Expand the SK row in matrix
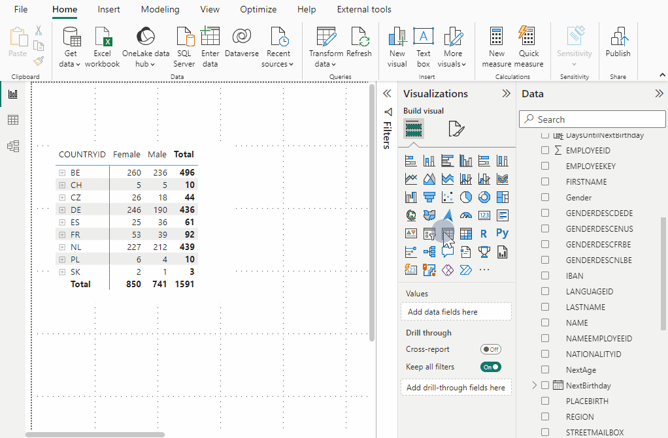Screen dimensions: 668x438 pos(62,272)
